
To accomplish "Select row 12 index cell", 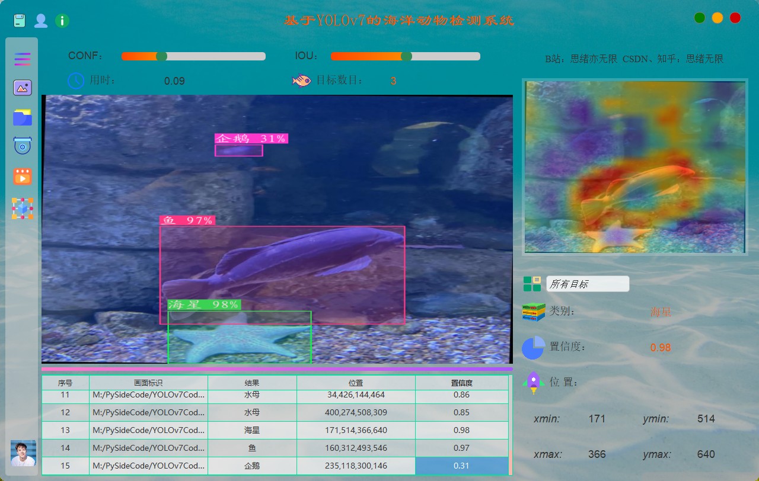I will coord(65,412).
